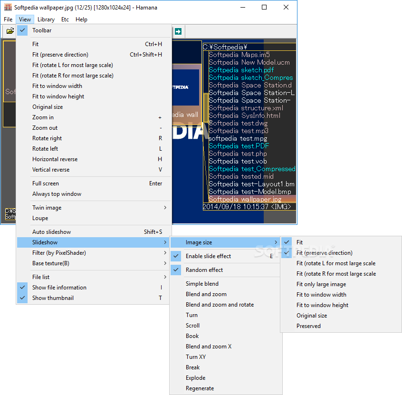Image resolution: width=402 pixels, height=395 pixels.
Task: Choose the Book effect
Action: pyautogui.click(x=226, y=336)
